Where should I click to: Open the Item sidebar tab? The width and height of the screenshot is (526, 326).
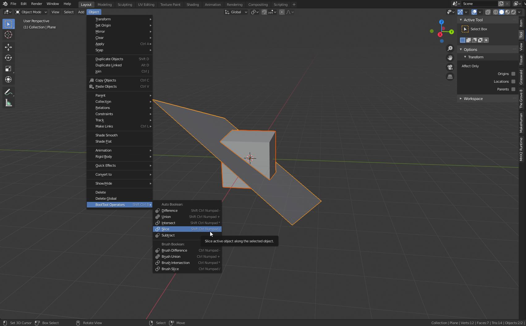521,23
